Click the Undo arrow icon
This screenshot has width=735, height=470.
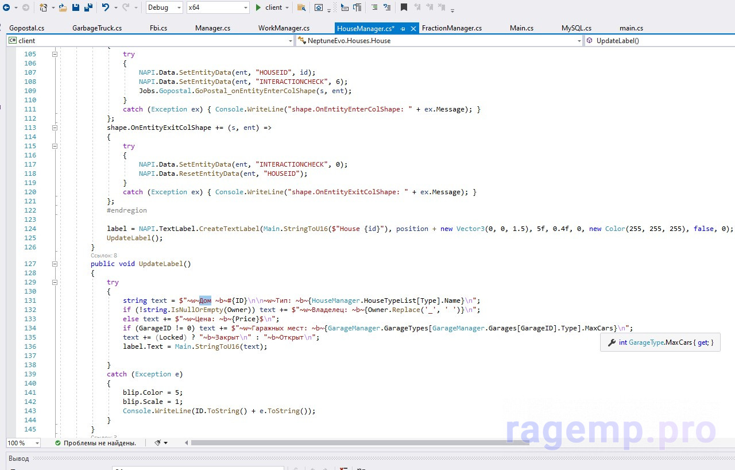[x=106, y=7]
